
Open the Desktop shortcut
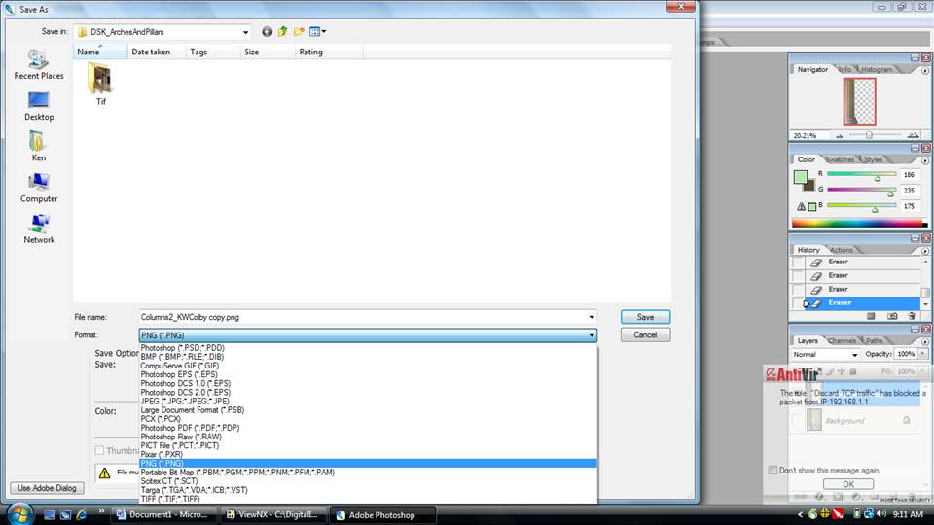[x=39, y=106]
